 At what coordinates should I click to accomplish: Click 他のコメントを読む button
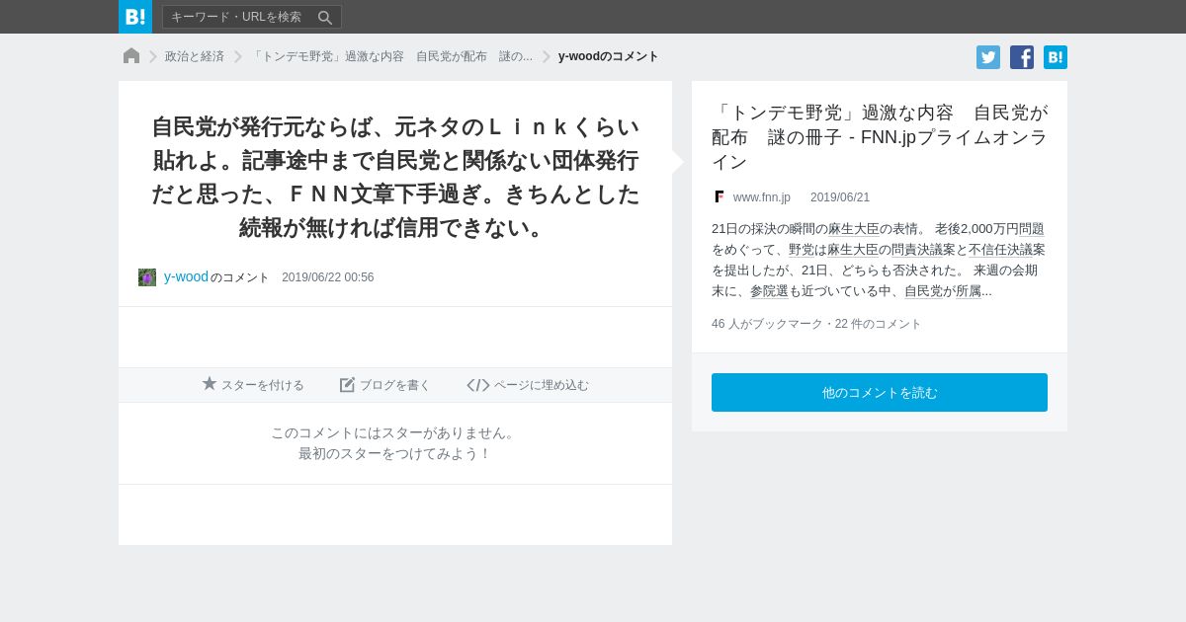[880, 393]
